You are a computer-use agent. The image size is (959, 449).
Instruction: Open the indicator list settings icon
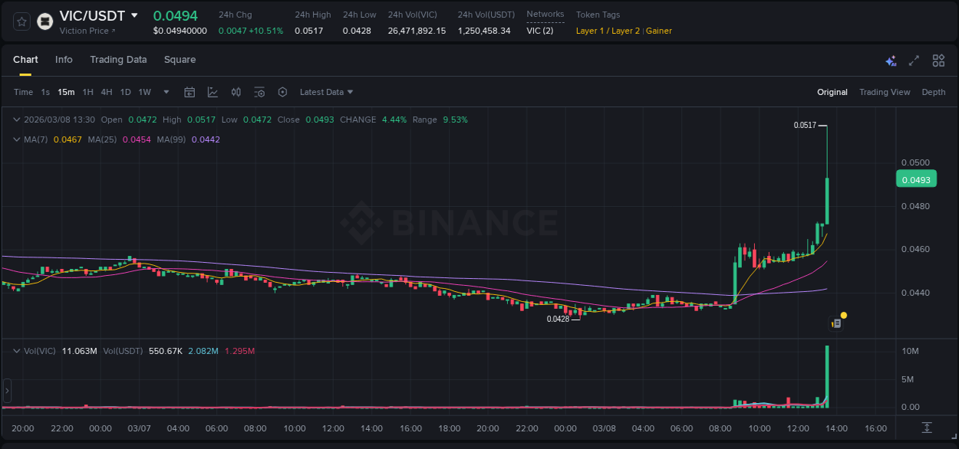point(259,91)
